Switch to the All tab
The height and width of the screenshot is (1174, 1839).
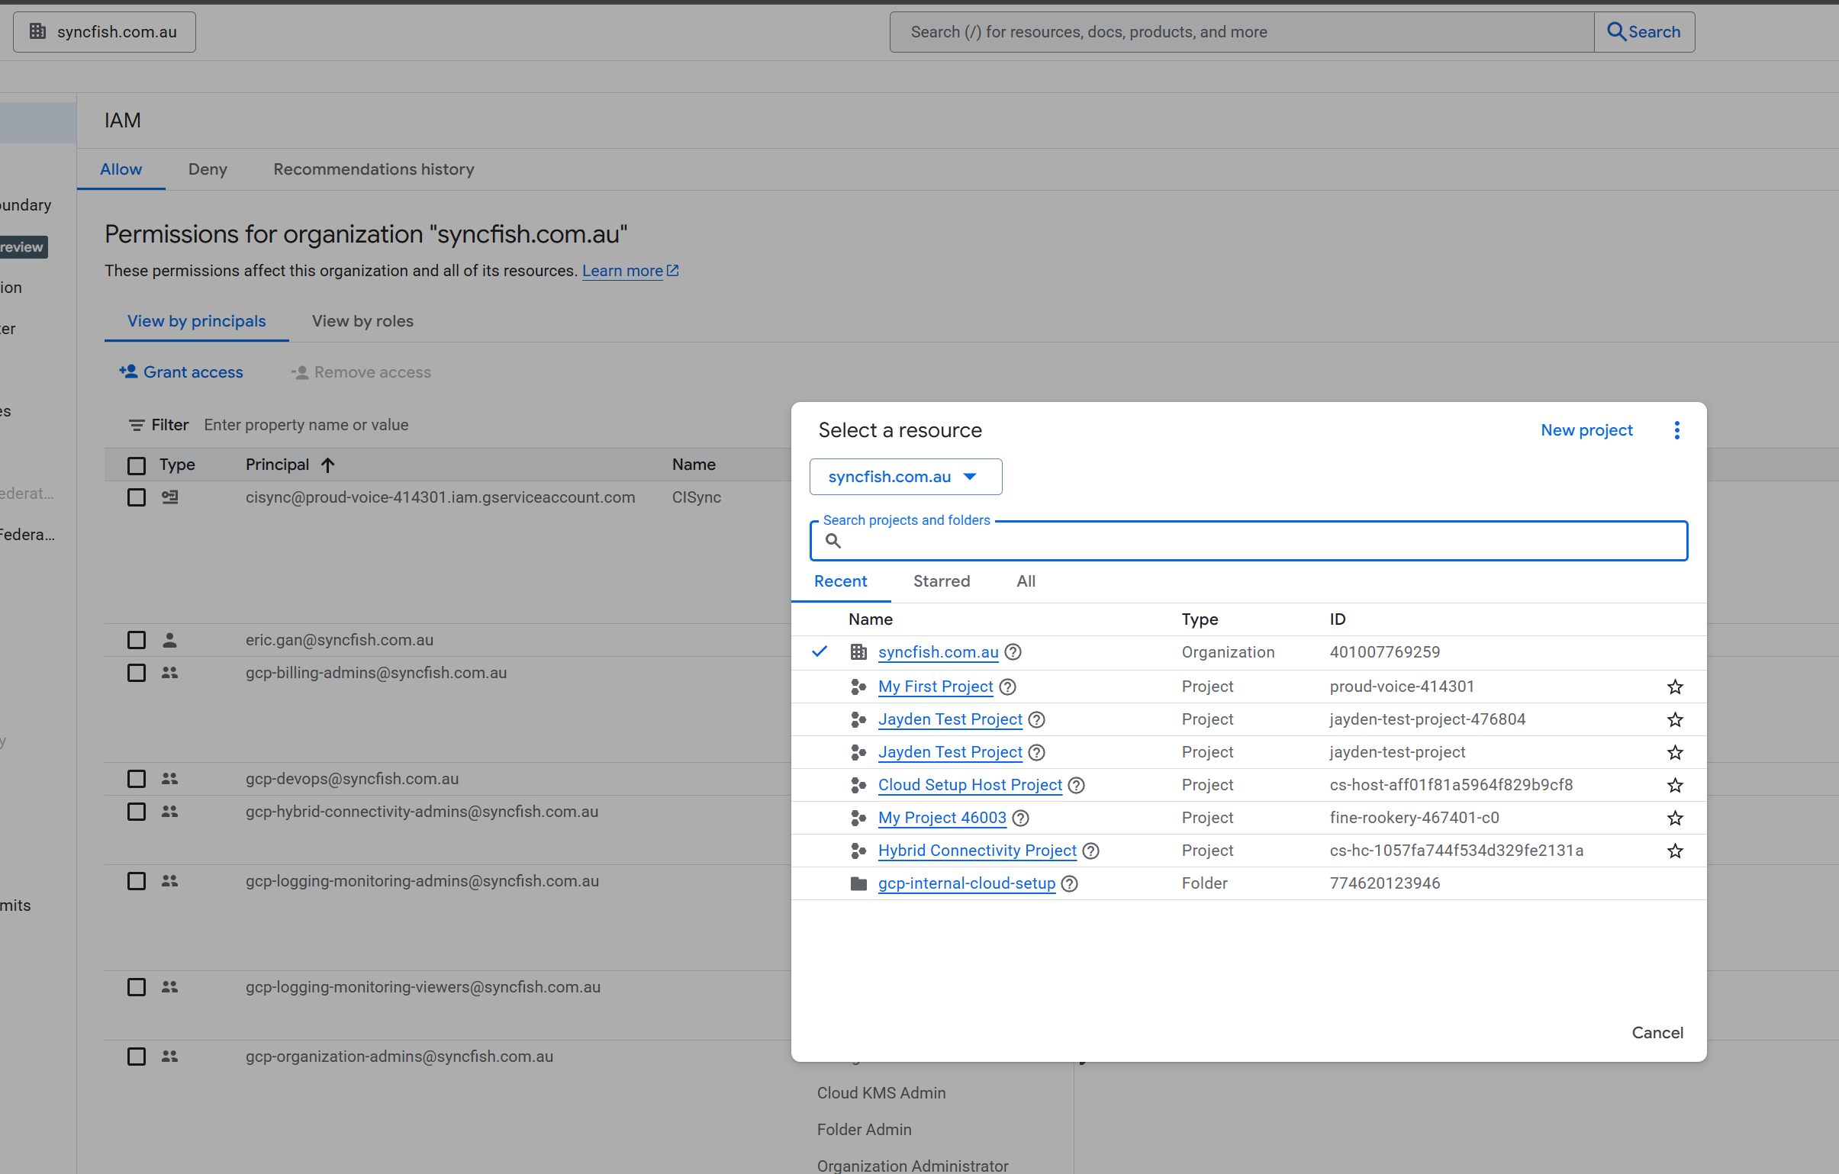click(1026, 581)
